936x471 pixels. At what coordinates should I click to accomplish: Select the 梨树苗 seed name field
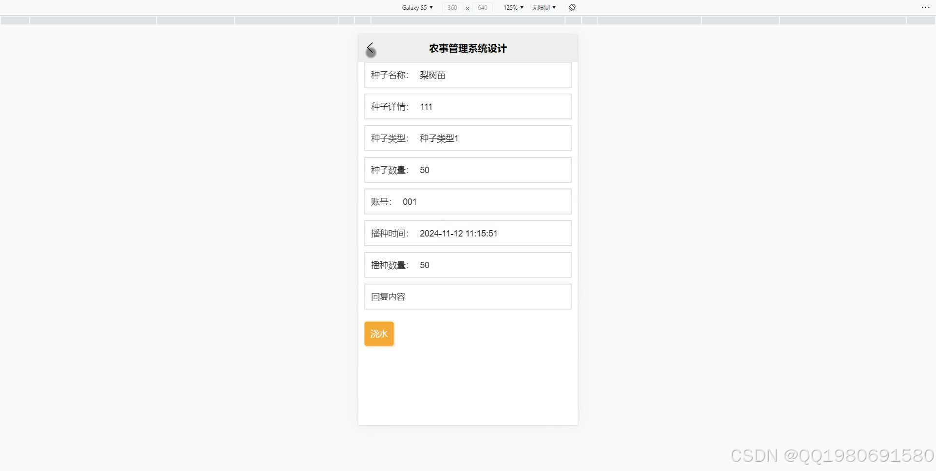(468, 75)
